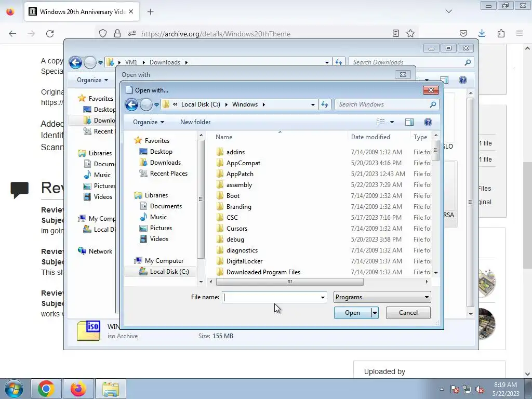
Task: Toggle Firefox reader view
Action: pyautogui.click(x=395, y=33)
